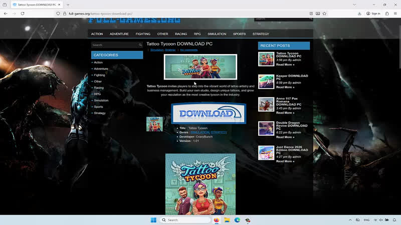
Task: Click the Windows Start button
Action: [153, 220]
